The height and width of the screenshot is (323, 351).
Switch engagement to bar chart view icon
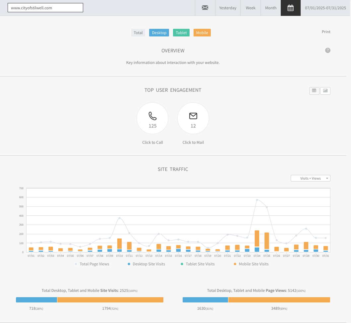pos(325,90)
